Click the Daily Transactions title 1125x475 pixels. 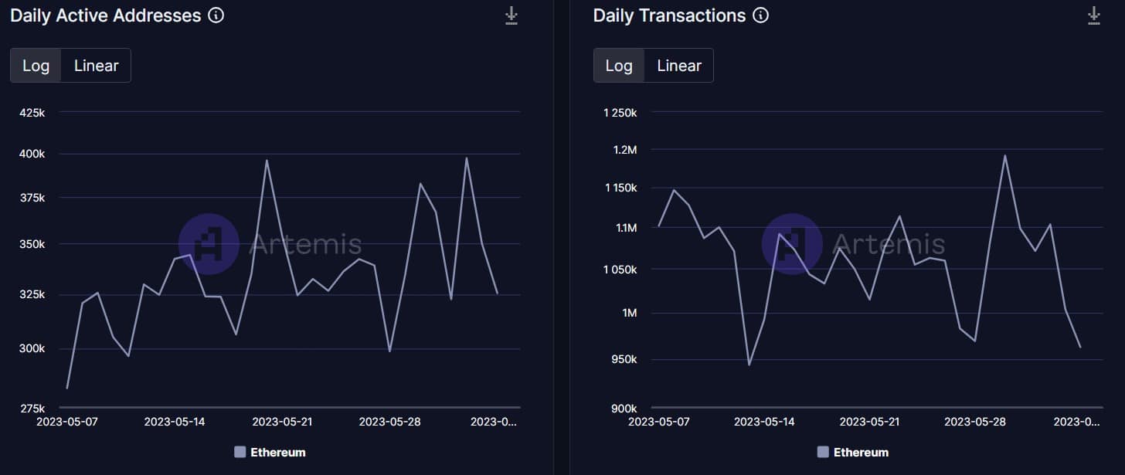pyautogui.click(x=669, y=15)
